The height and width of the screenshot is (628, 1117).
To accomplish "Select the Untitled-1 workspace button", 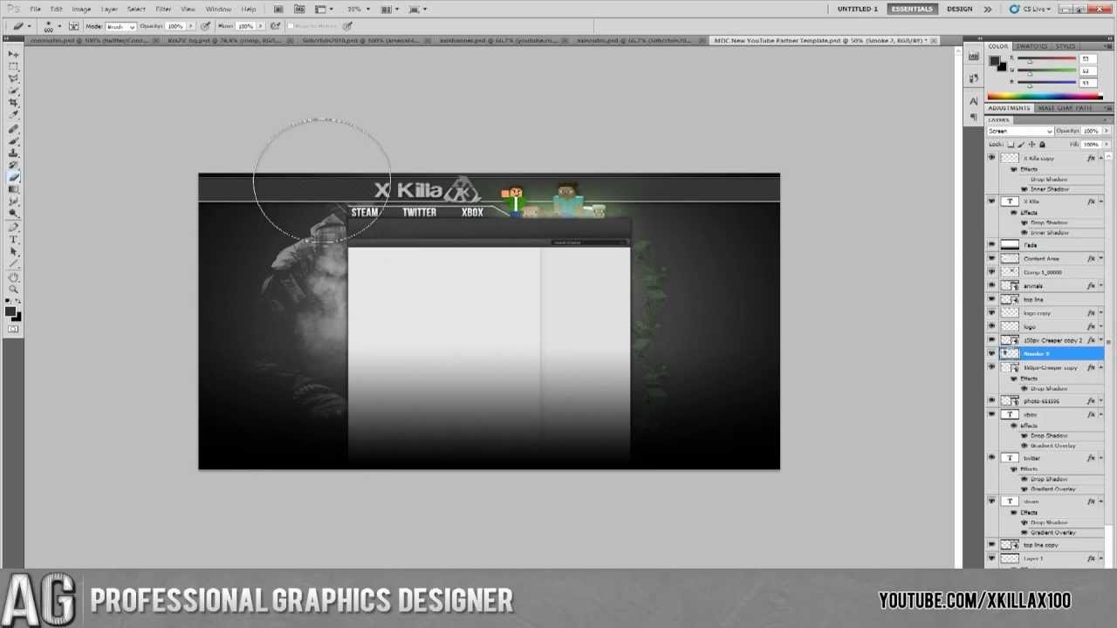I will tap(858, 9).
